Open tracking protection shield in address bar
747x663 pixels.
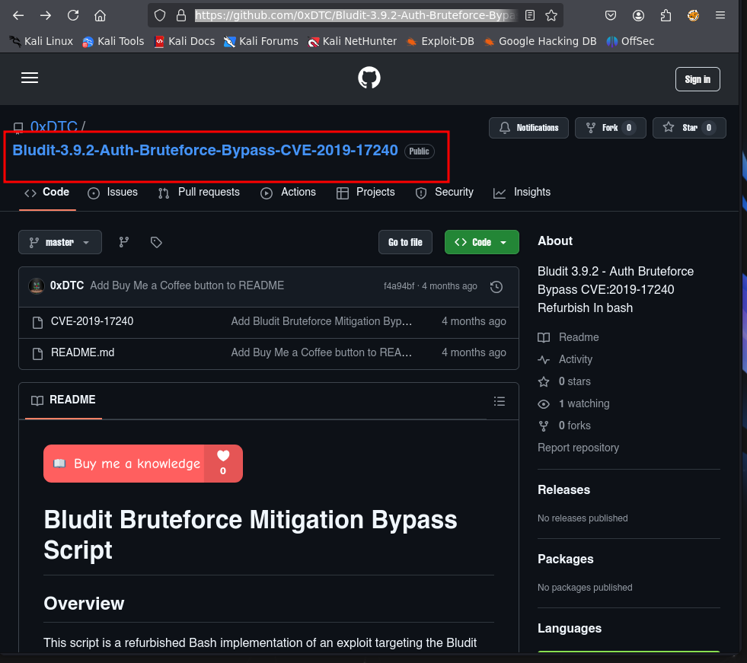pos(160,16)
